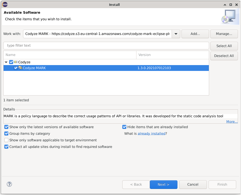Click the Codyze MARK feature icon

20,68
